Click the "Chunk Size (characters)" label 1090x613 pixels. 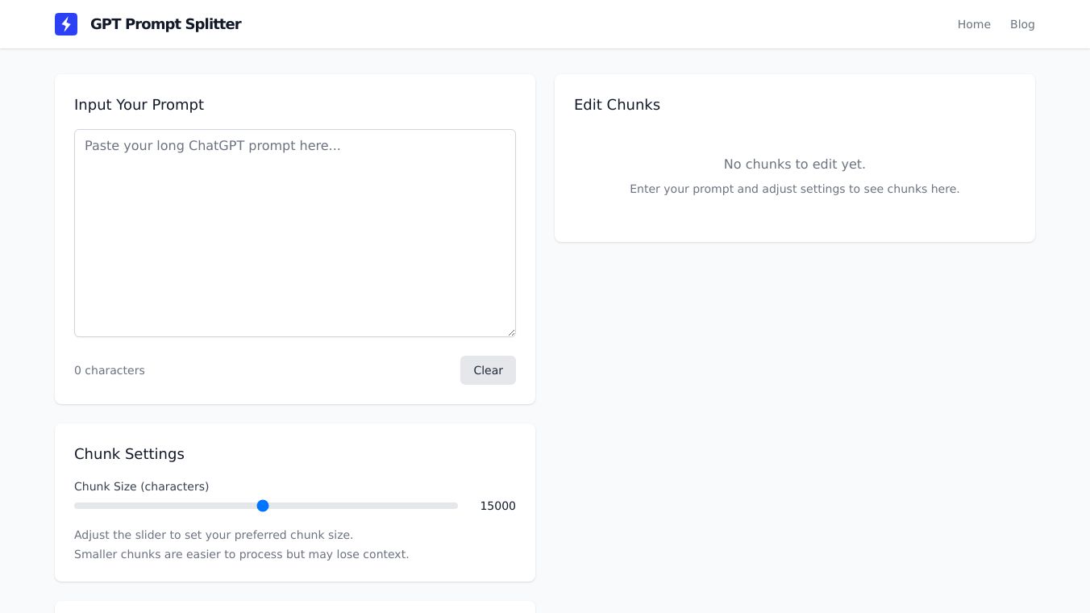coord(141,486)
